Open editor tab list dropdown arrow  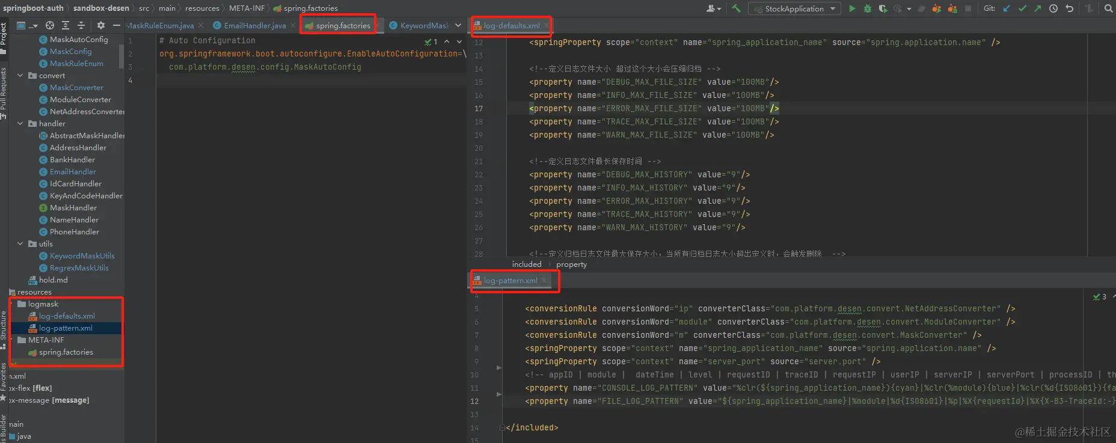[458, 25]
